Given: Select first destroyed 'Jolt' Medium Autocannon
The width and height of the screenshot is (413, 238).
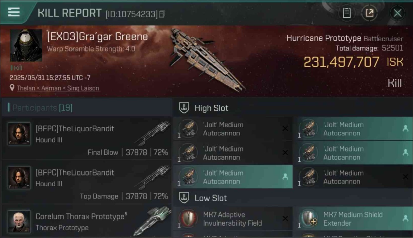Looking at the screenshot, I should coord(233,129).
